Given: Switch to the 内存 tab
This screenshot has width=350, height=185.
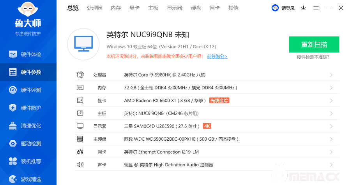Looking at the screenshot, I should click(x=116, y=8).
